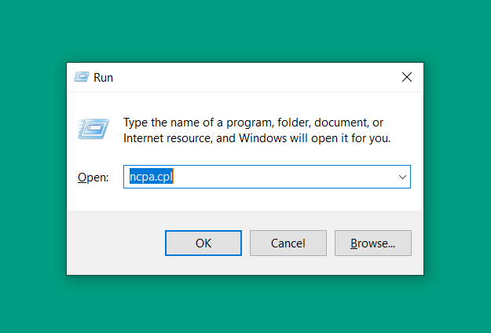Click blank space in Open field after ncpa.cpl
The image size is (491, 333).
click(282, 177)
